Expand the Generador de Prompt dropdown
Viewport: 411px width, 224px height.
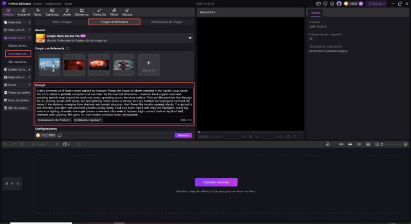coord(54,120)
